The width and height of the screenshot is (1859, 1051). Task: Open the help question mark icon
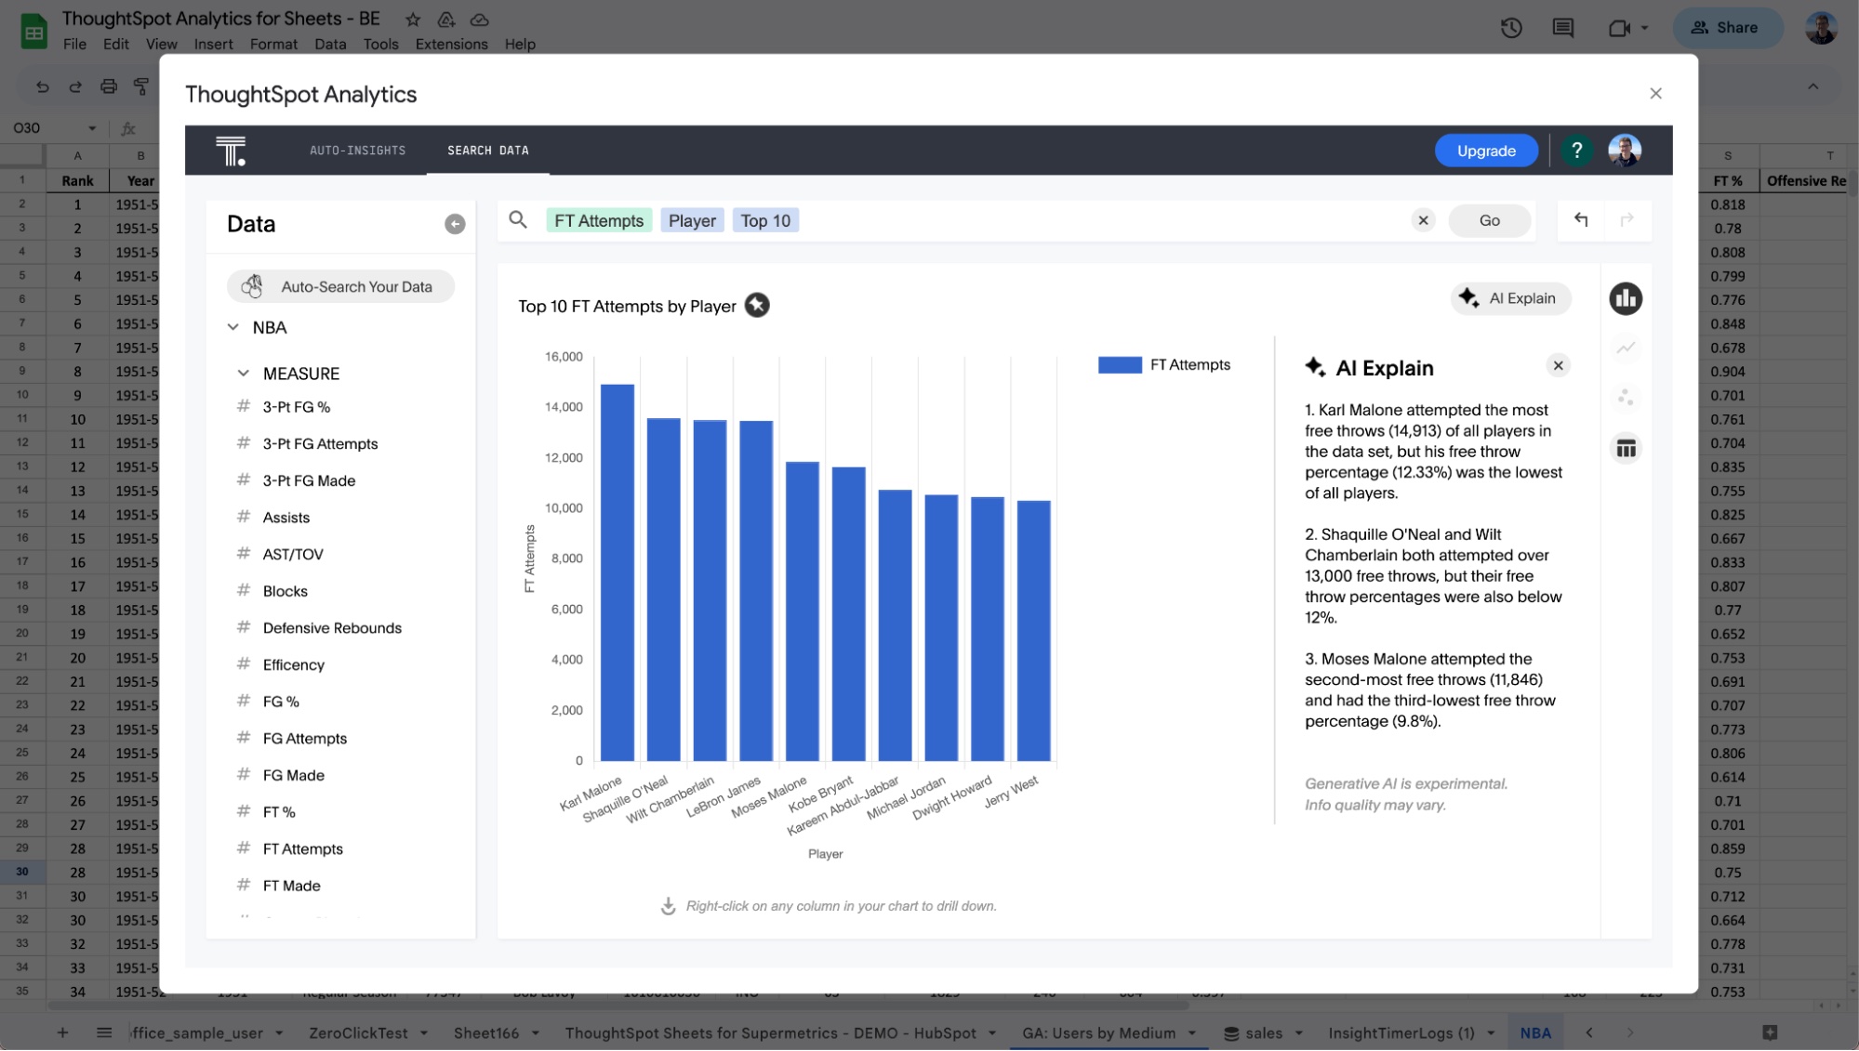coord(1576,151)
